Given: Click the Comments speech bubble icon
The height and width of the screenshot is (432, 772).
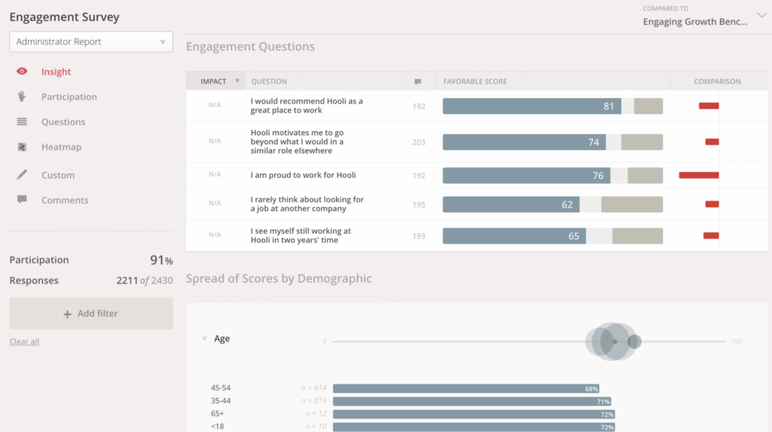Looking at the screenshot, I should point(22,200).
